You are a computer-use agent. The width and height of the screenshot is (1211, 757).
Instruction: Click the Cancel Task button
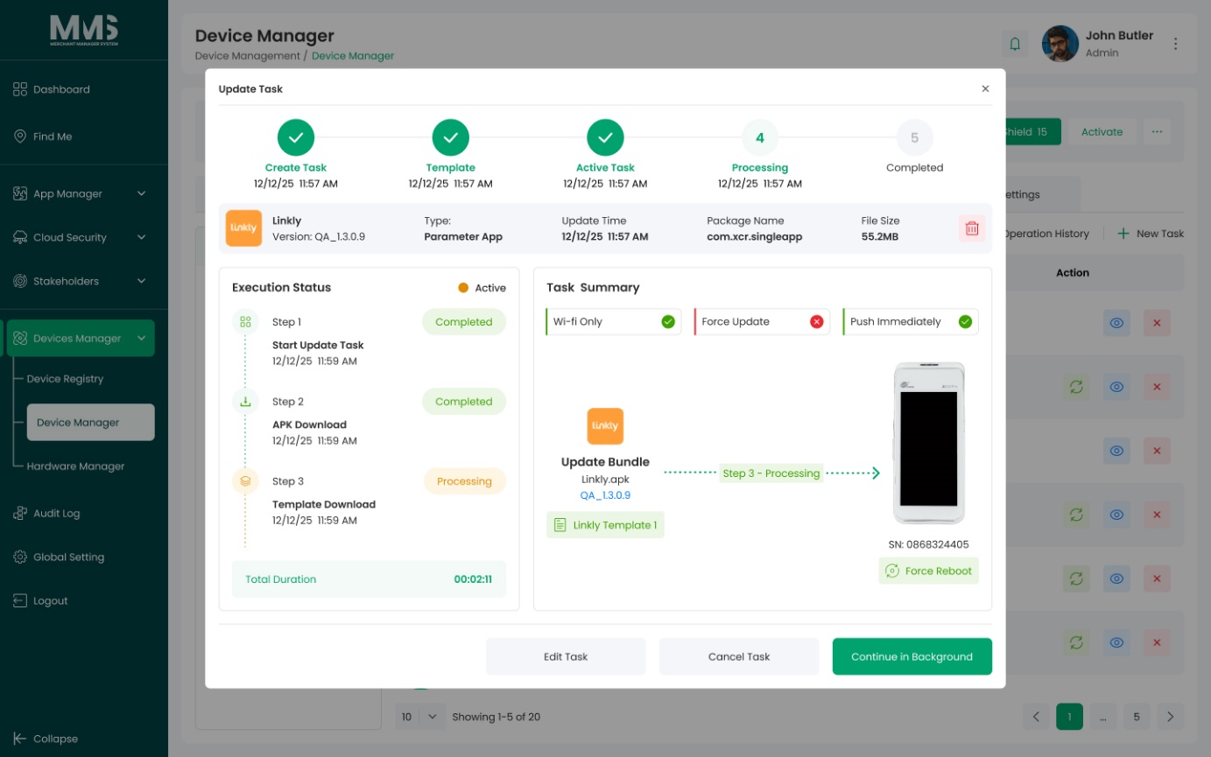click(739, 656)
